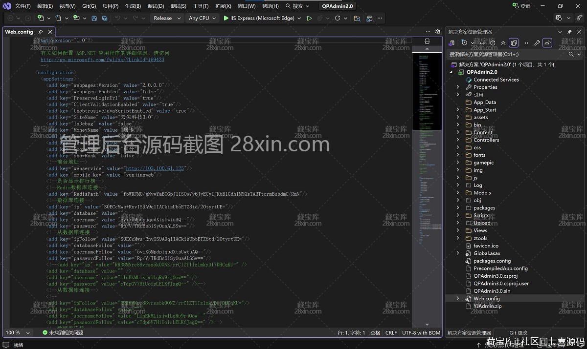Click the Refresh icon in Solution Explorer

pyautogui.click(x=493, y=42)
